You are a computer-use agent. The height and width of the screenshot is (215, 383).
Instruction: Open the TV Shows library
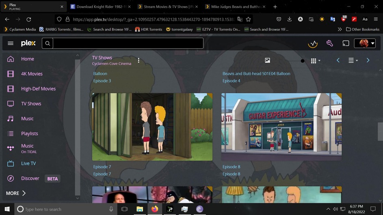click(31, 103)
